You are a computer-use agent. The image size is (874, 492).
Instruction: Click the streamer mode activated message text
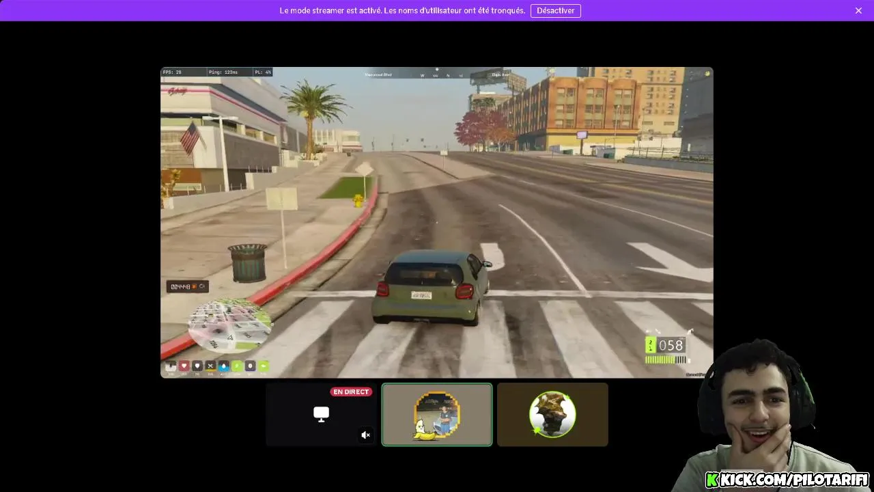tap(402, 11)
